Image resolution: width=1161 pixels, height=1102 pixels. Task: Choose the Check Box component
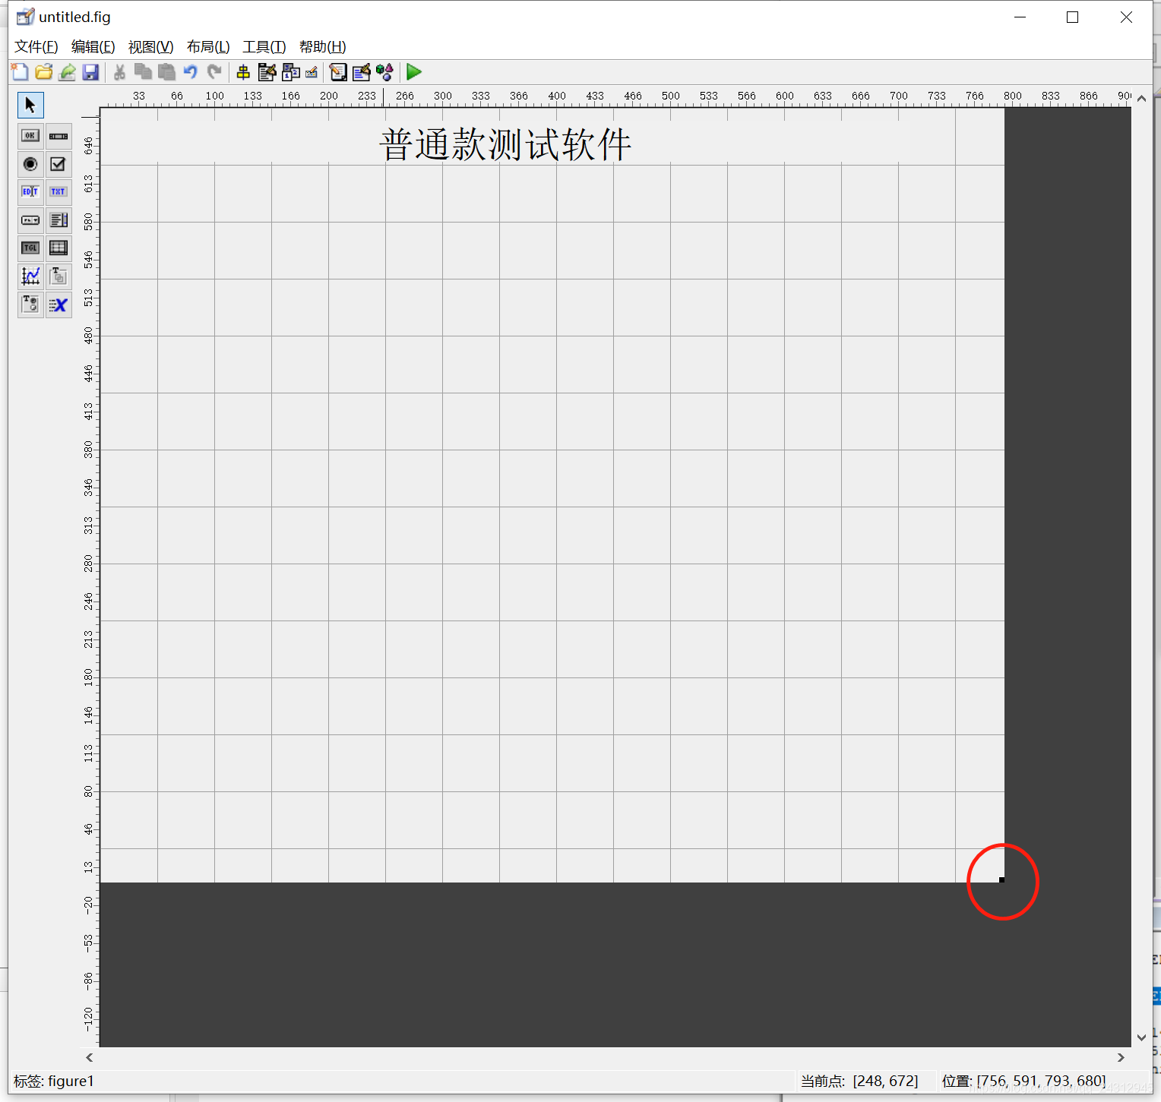coord(59,164)
